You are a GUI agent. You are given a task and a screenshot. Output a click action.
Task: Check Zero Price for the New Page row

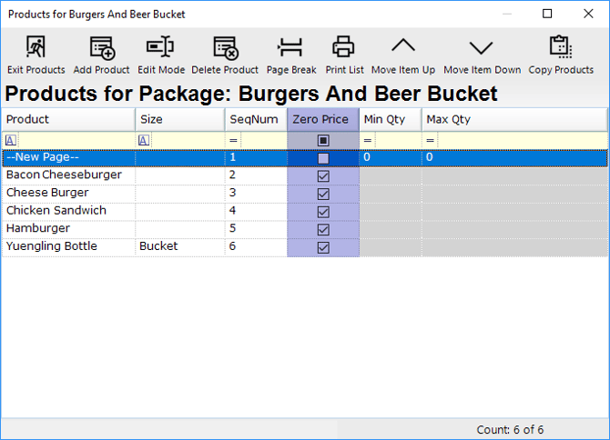[323, 158]
